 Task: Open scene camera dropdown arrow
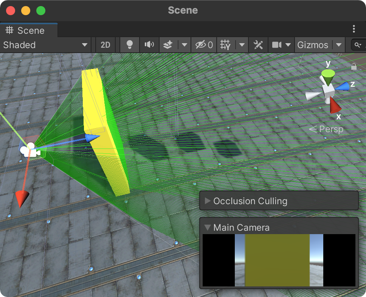point(288,45)
